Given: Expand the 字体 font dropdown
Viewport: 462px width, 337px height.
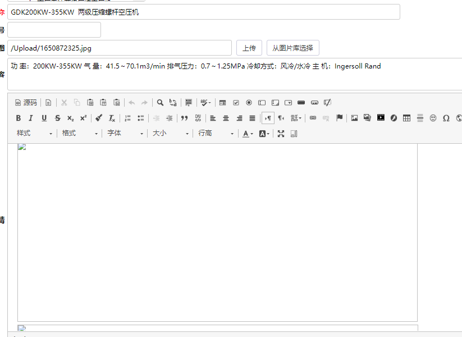Looking at the screenshot, I should coord(125,134).
